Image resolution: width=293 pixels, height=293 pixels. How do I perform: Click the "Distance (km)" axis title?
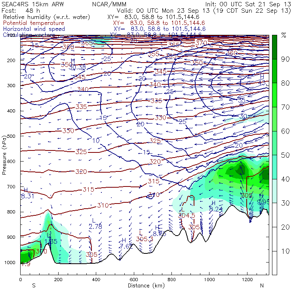(146, 286)
